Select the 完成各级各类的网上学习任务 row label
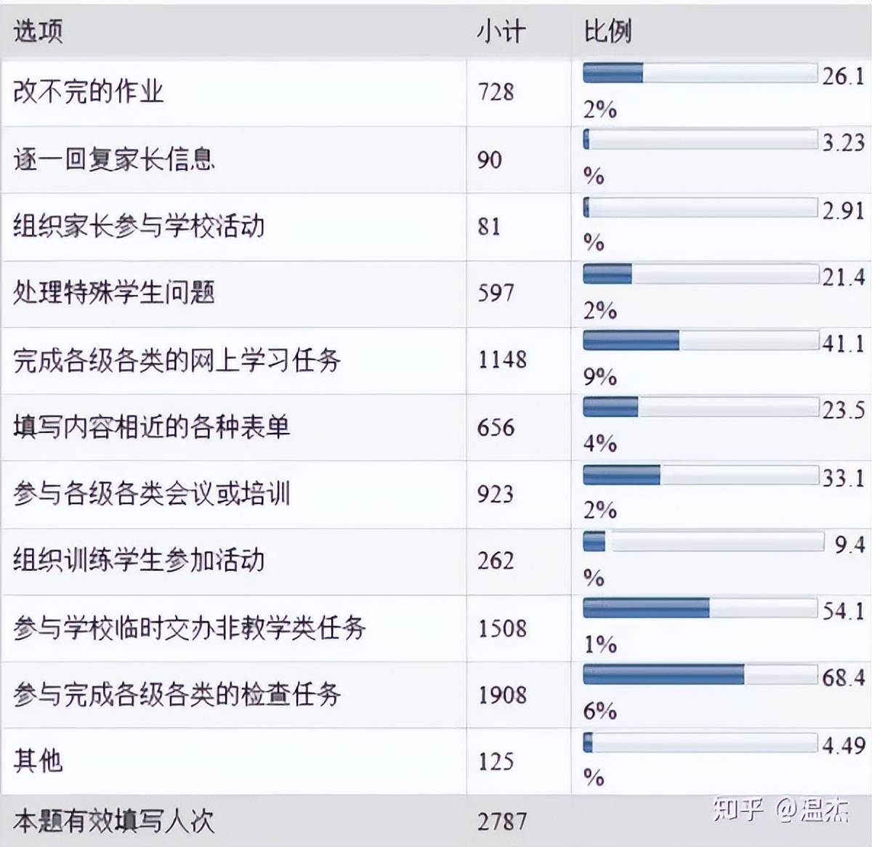This screenshot has height=847, width=872. [177, 360]
